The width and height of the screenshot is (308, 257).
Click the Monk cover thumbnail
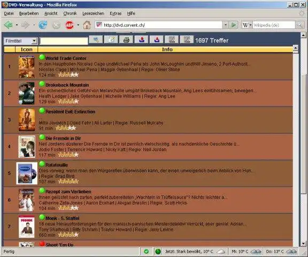[x=27, y=226]
